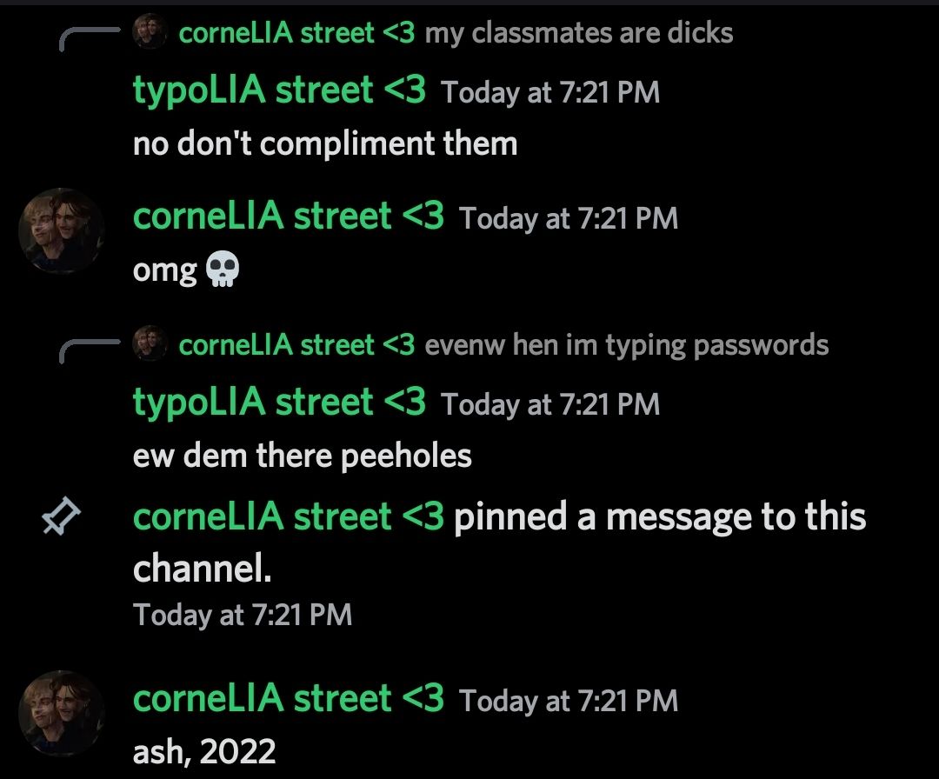Jump to the replied message "evenw hen im typing passwords"
939x779 pixels.
point(626,345)
